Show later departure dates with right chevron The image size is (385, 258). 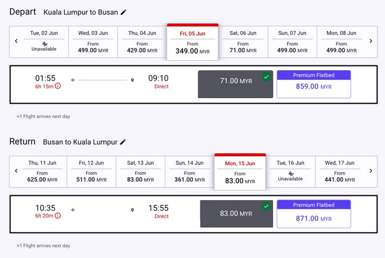click(371, 41)
